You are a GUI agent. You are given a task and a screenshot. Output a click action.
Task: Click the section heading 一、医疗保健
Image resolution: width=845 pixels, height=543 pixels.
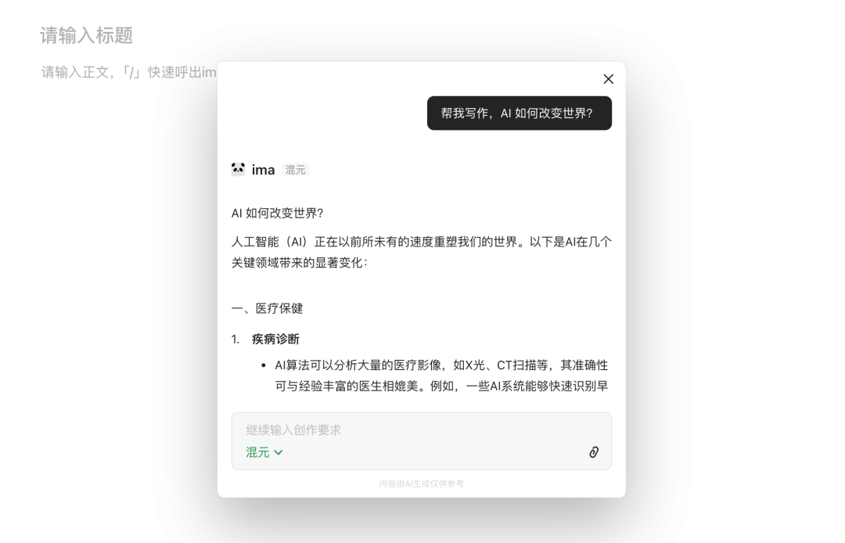pyautogui.click(x=268, y=309)
